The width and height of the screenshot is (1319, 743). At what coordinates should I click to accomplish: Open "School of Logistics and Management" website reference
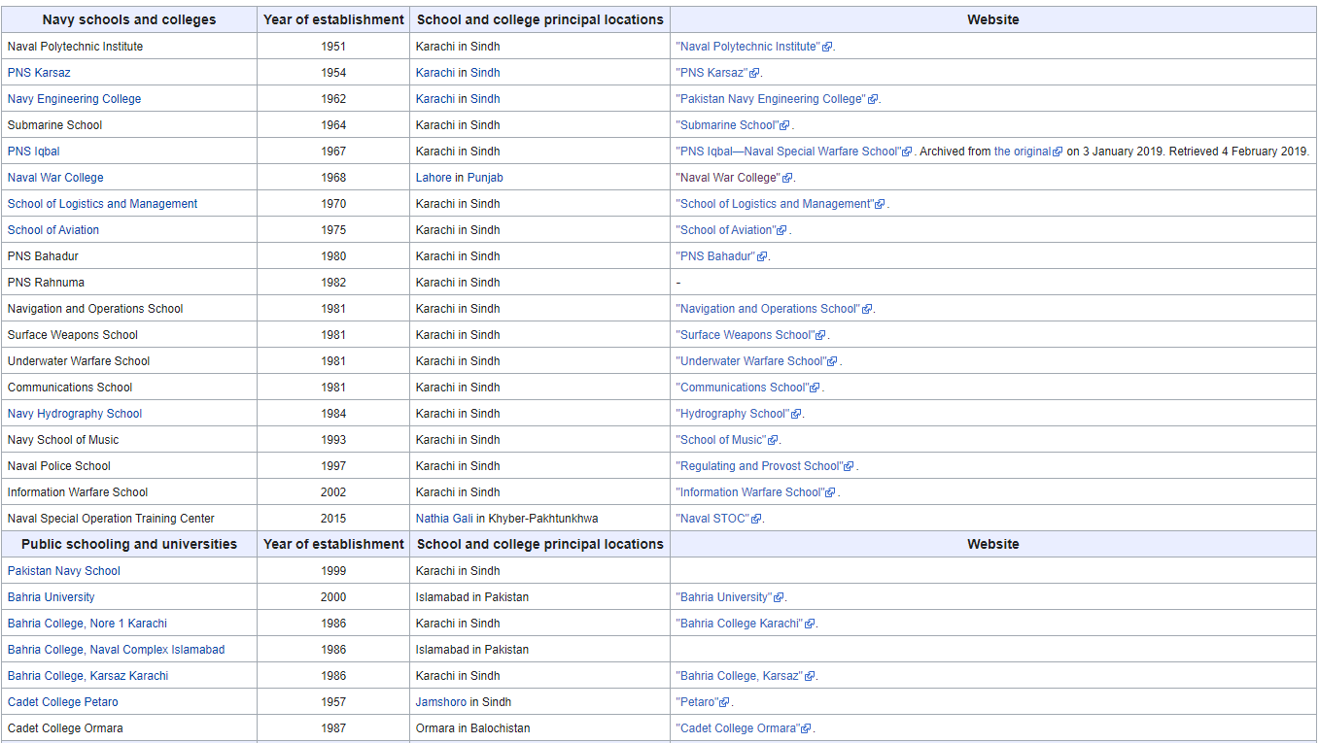pyautogui.click(x=774, y=204)
